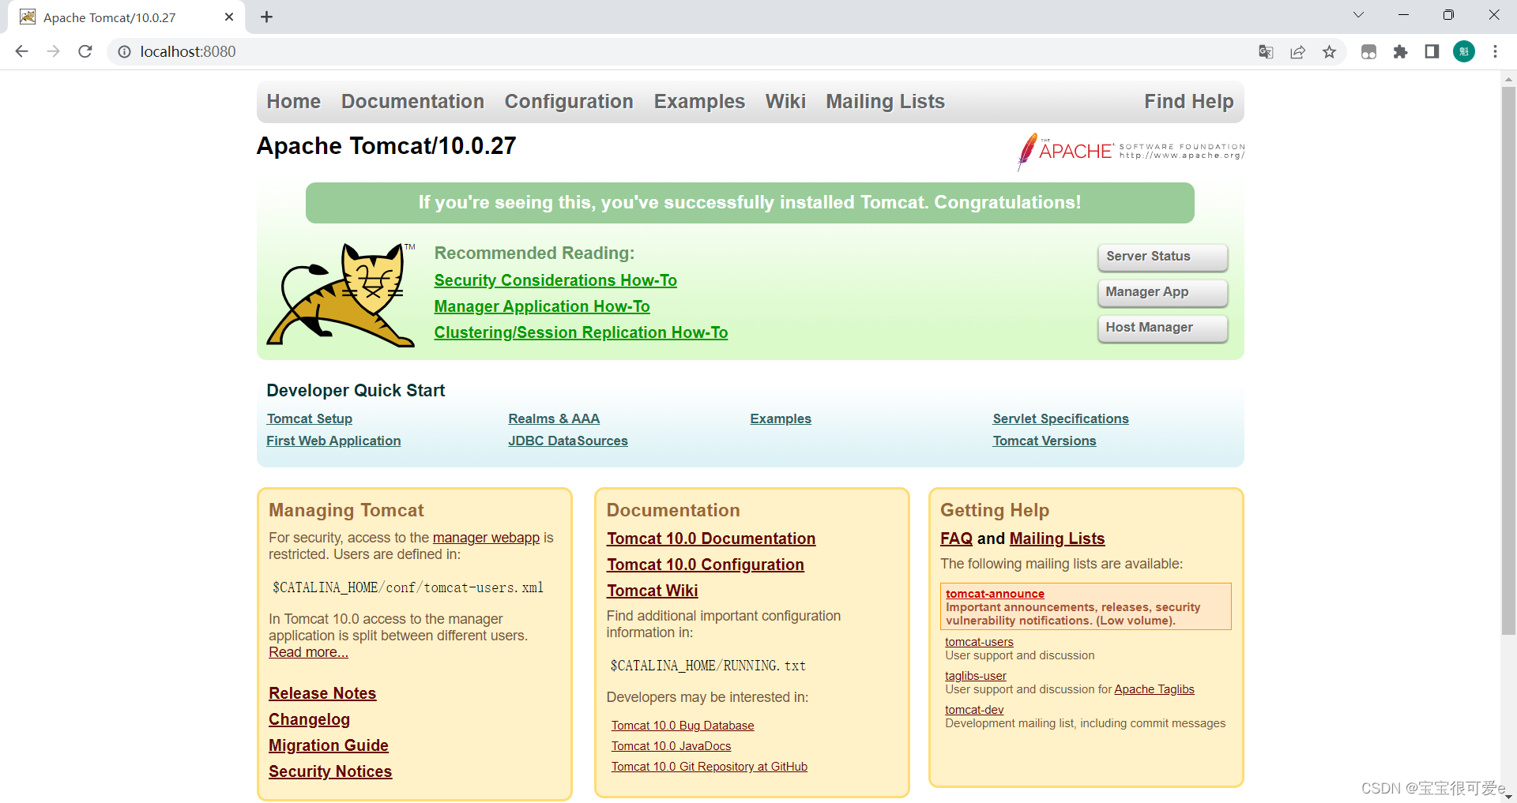Open Manager Application How-To link
Viewport: 1517px width, 803px height.
coord(542,306)
